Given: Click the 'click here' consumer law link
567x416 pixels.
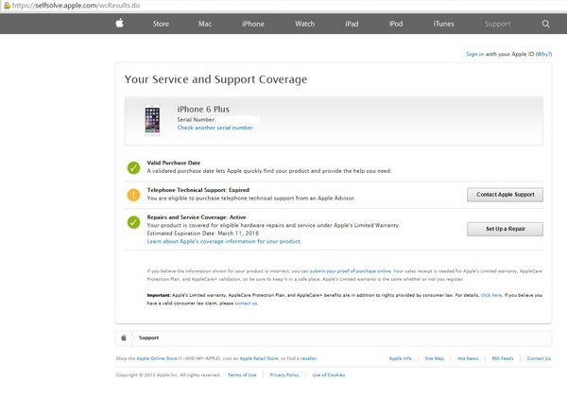Looking at the screenshot, I should coord(491,295).
